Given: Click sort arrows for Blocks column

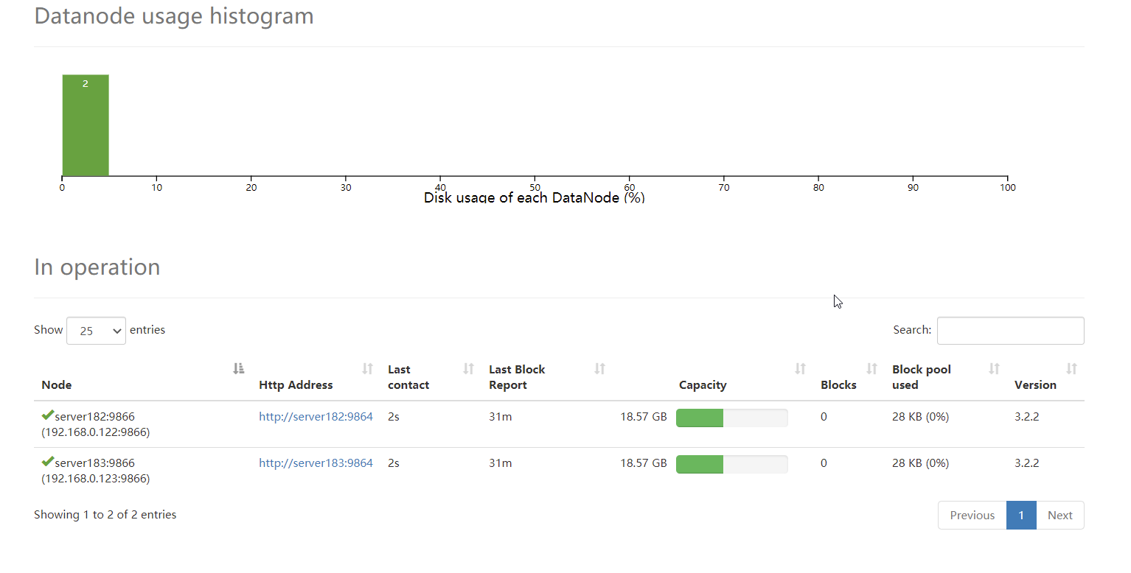Looking at the screenshot, I should (871, 368).
